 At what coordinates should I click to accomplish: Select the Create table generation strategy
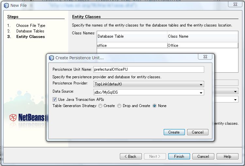(100, 106)
